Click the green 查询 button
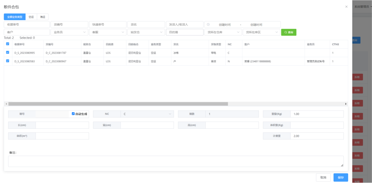 [x=289, y=32]
